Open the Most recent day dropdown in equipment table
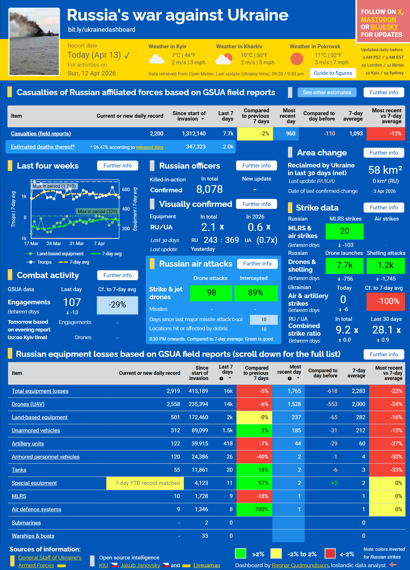 pos(298,378)
